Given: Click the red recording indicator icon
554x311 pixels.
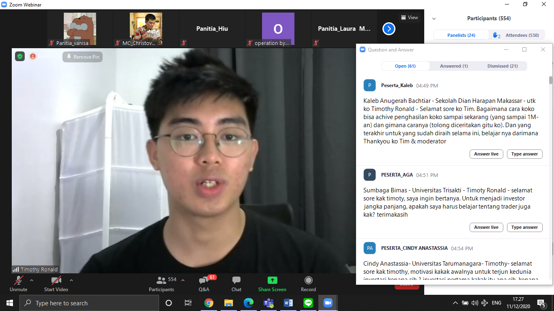Looking at the screenshot, I should tap(33, 56).
